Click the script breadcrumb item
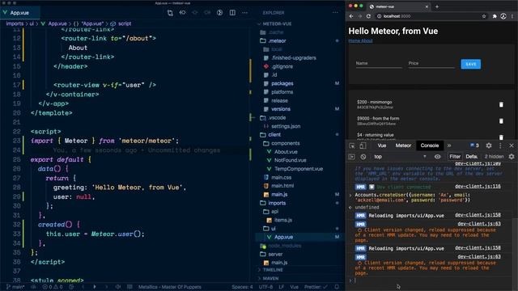 [x=124, y=23]
